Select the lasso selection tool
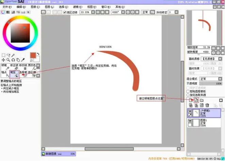Image resolution: width=225 pixels, height=161 pixels. (x=8, y=55)
